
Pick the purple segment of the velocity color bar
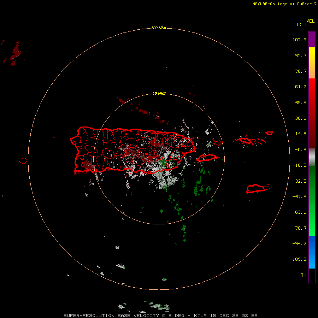[x=312, y=39]
